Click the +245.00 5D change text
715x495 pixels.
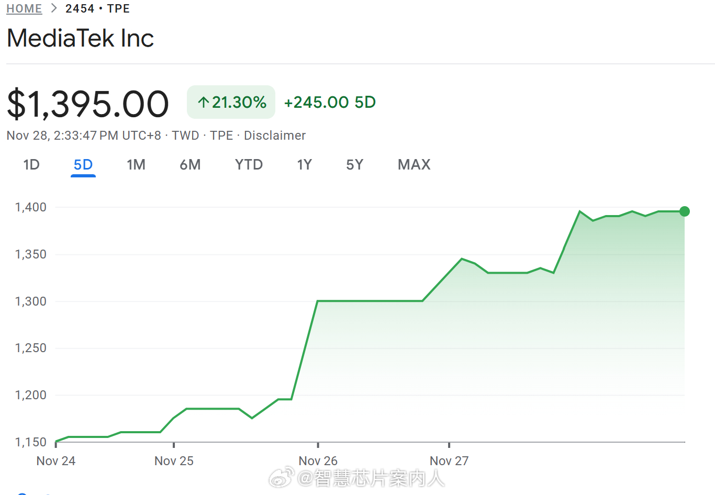(x=330, y=102)
